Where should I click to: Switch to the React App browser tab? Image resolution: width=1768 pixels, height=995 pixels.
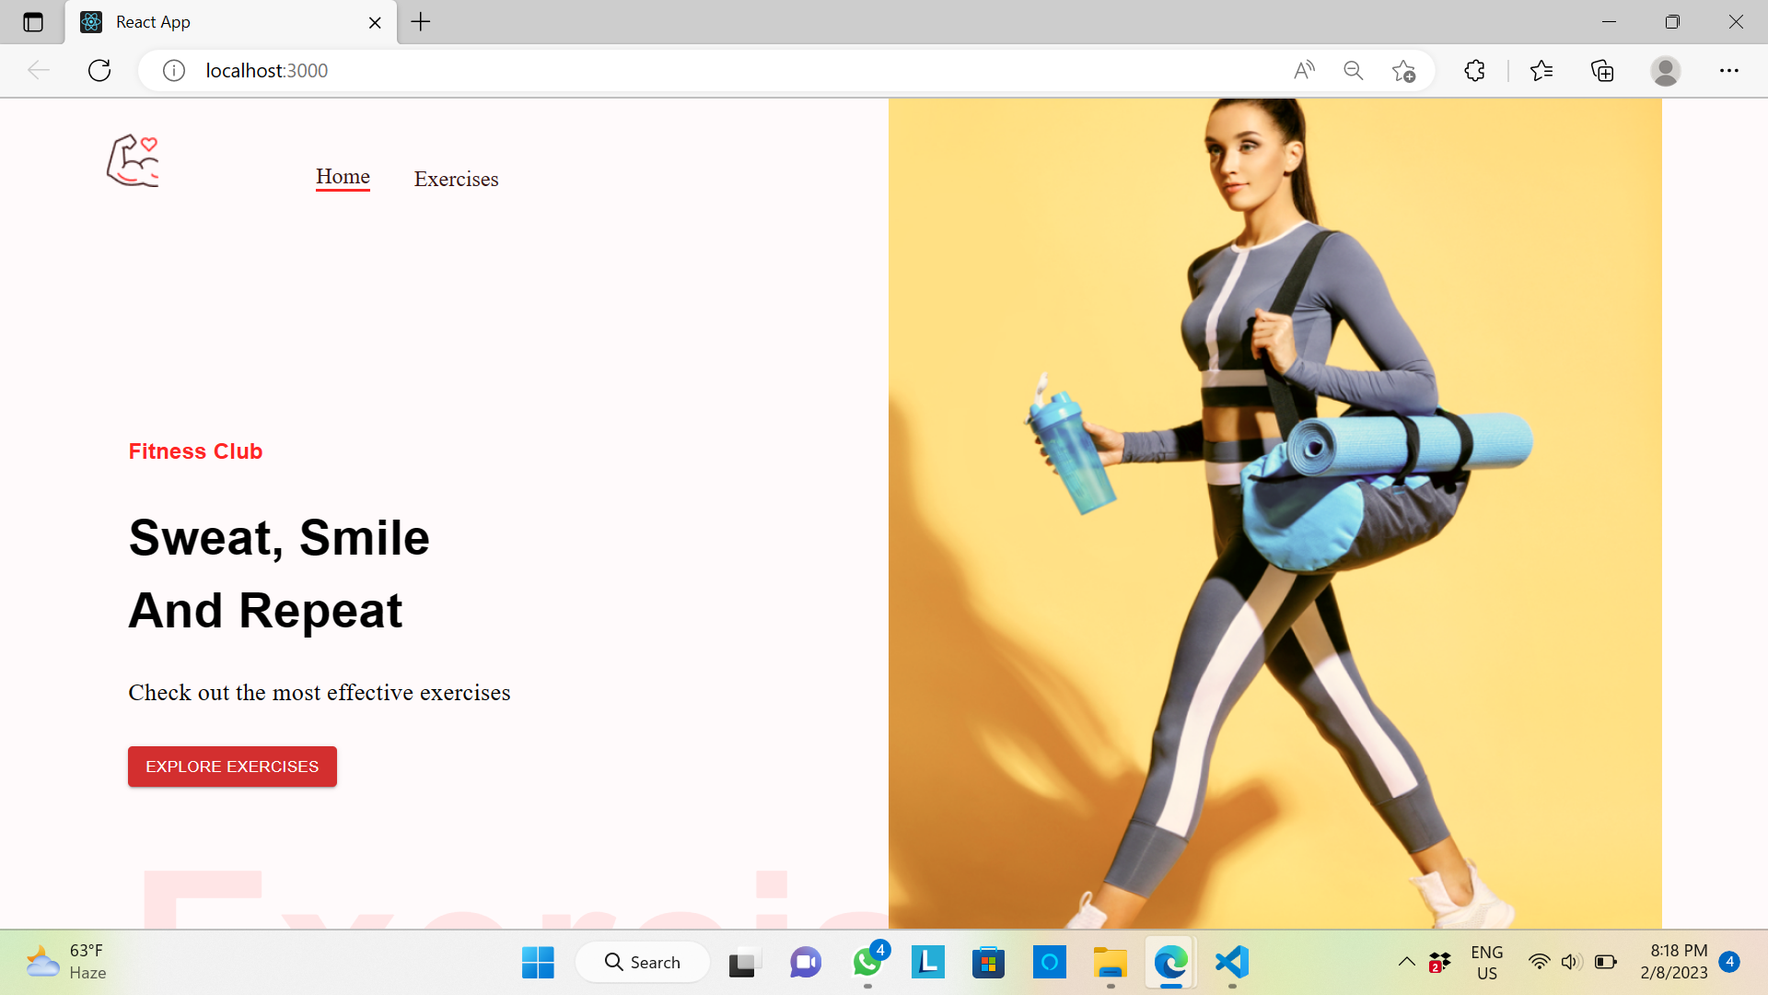pyautogui.click(x=184, y=22)
